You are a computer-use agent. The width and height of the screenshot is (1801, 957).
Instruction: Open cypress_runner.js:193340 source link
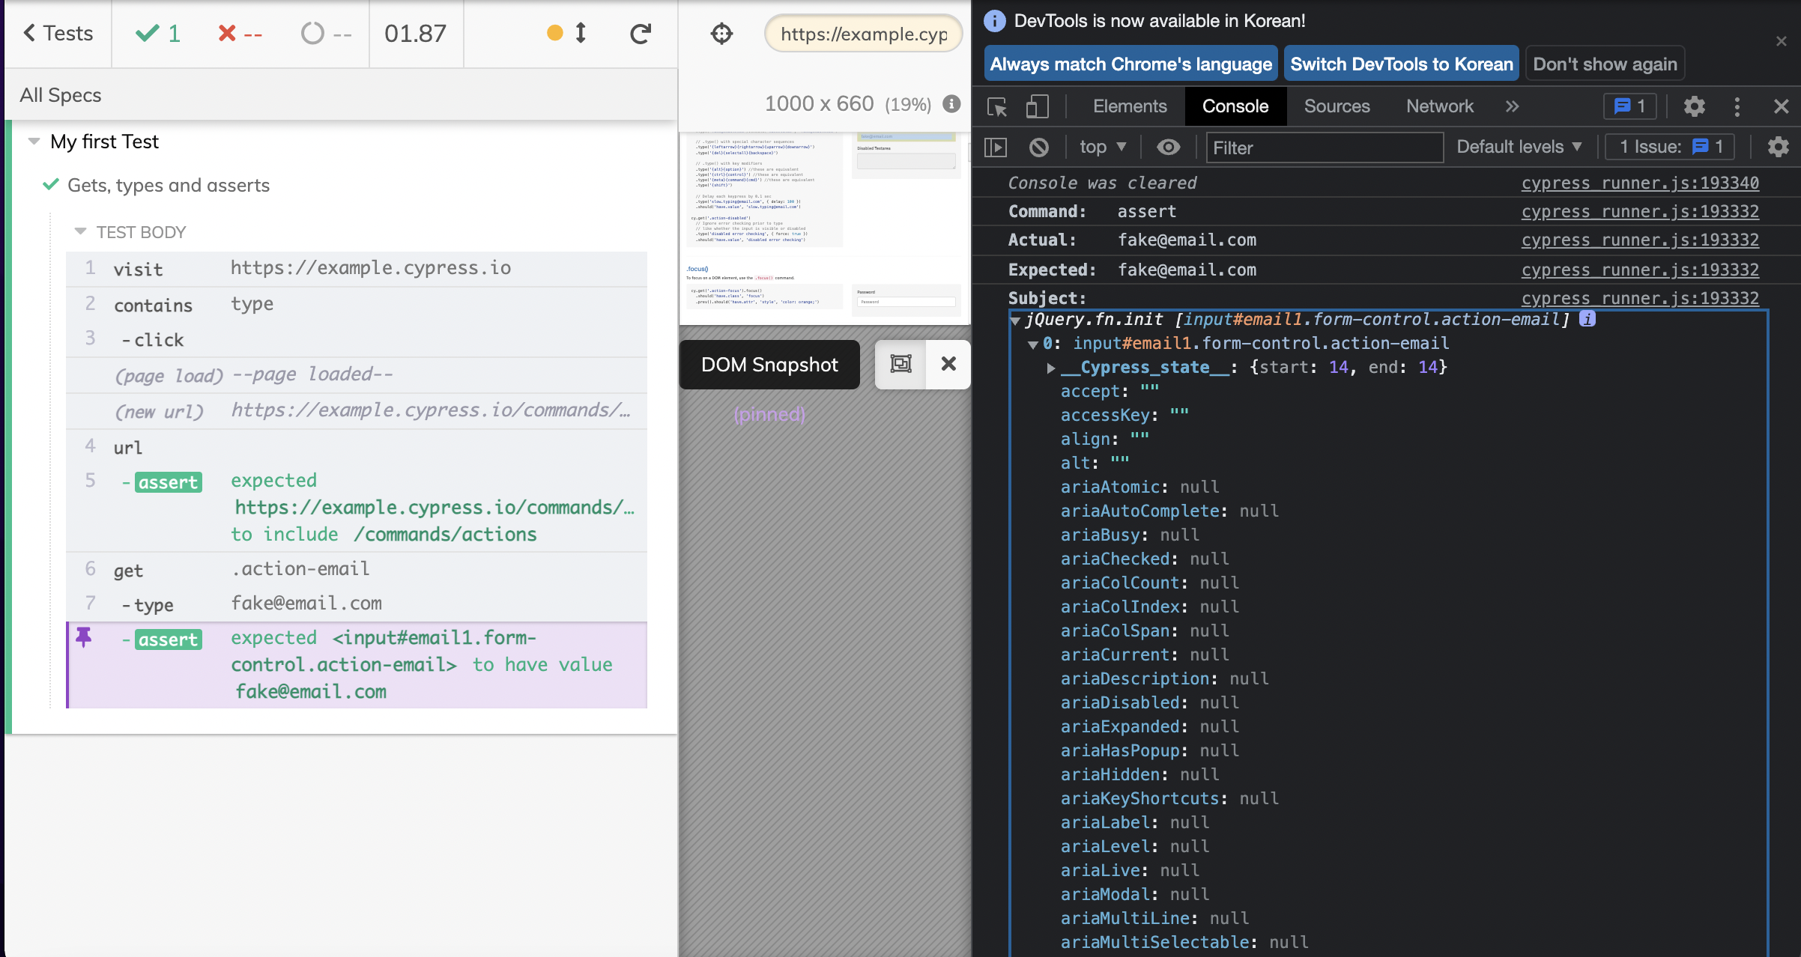pyautogui.click(x=1640, y=183)
